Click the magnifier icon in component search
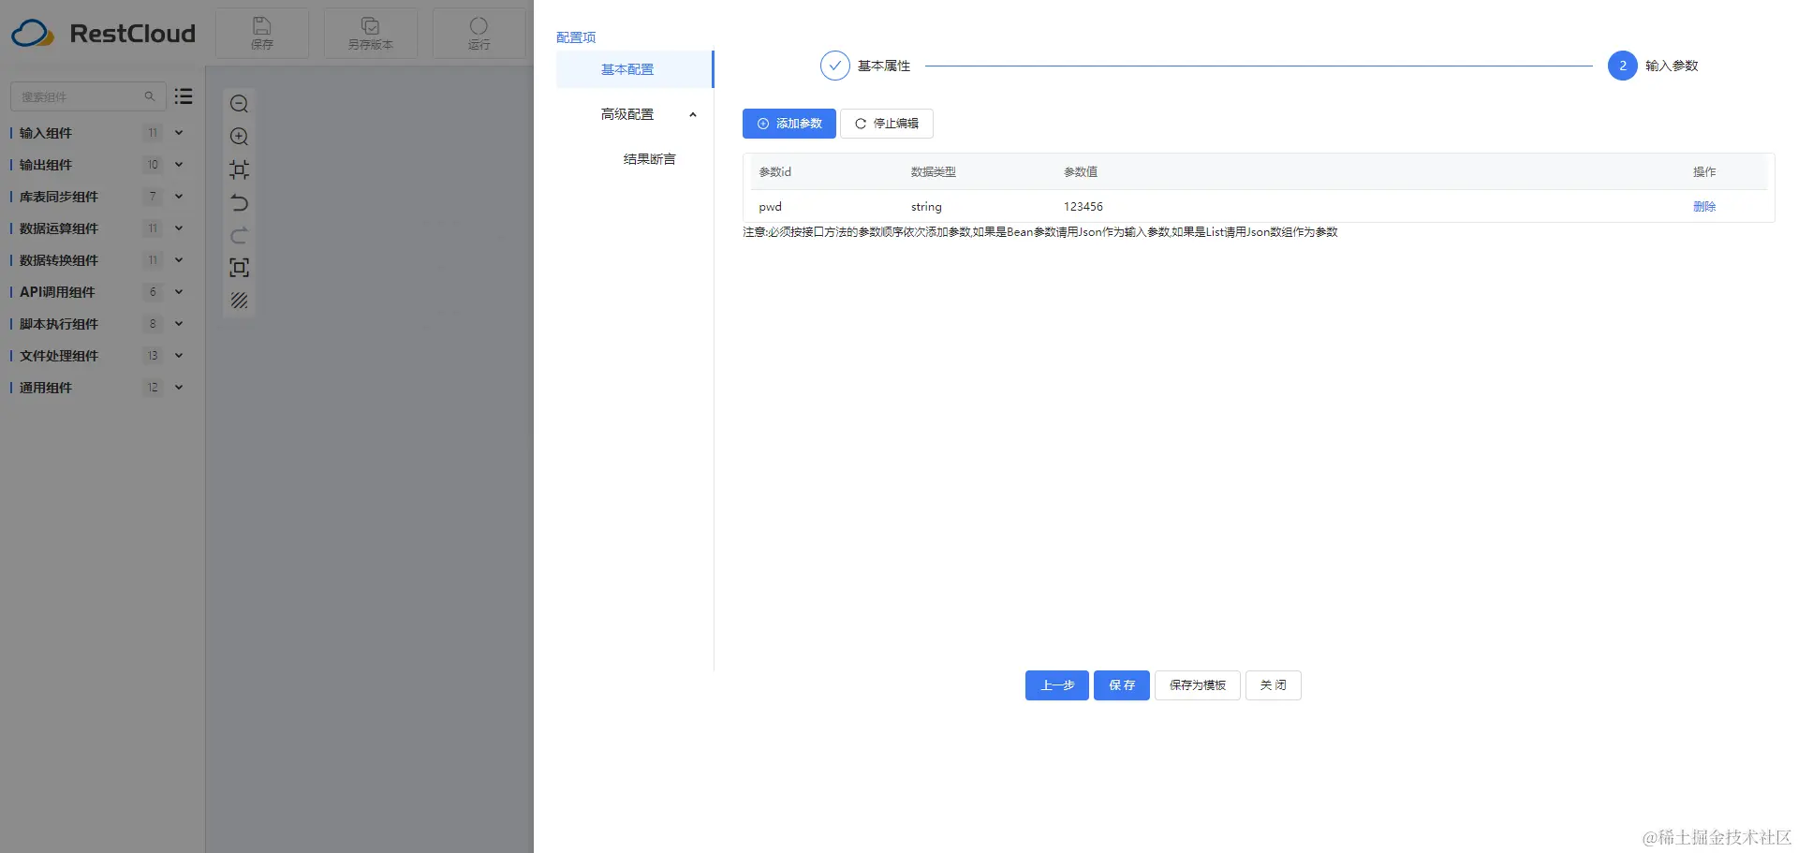 coord(149,96)
